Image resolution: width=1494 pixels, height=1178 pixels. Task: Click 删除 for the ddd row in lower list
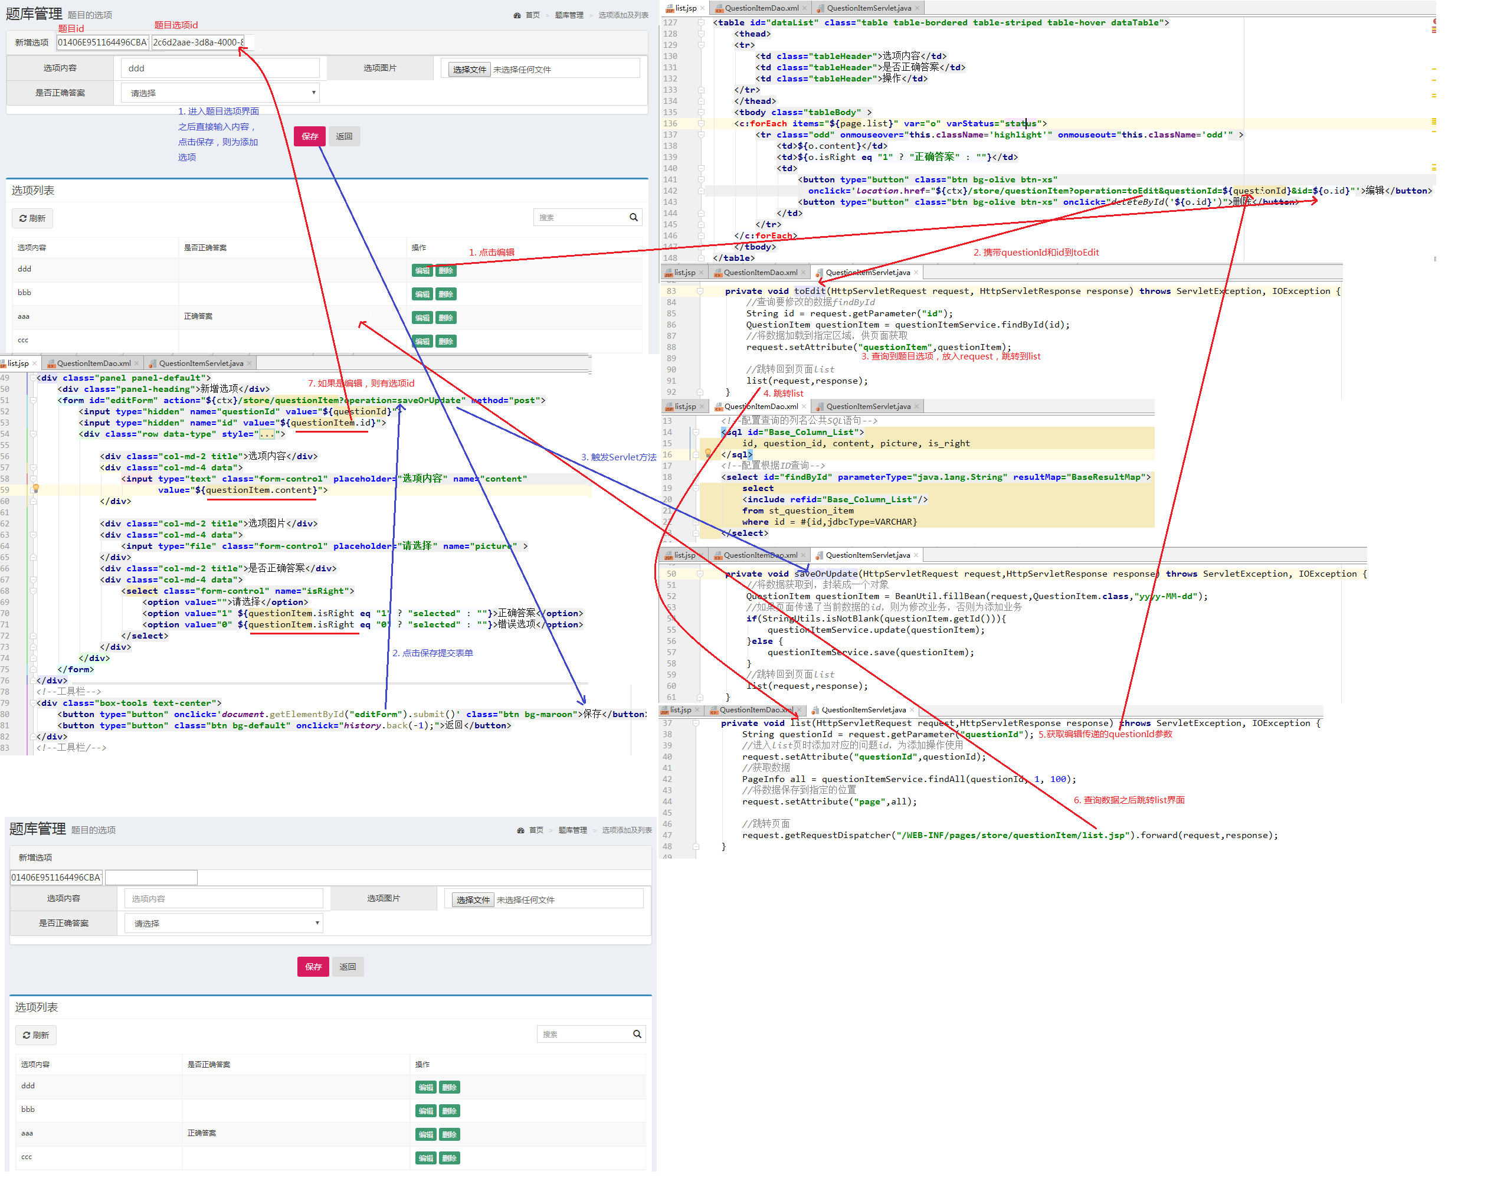point(450,1087)
